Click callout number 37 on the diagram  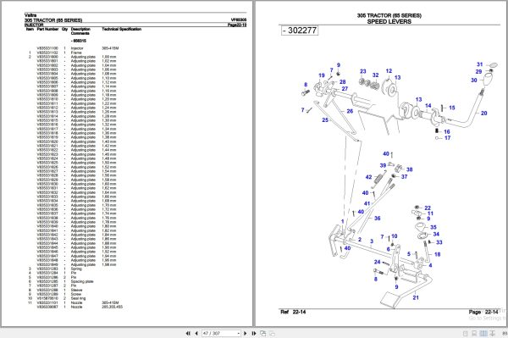[404, 176]
